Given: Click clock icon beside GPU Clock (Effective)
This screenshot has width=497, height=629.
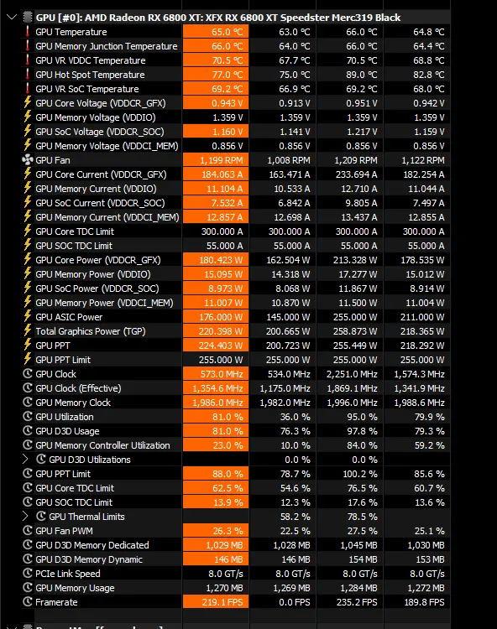Looking at the screenshot, I should [x=28, y=388].
